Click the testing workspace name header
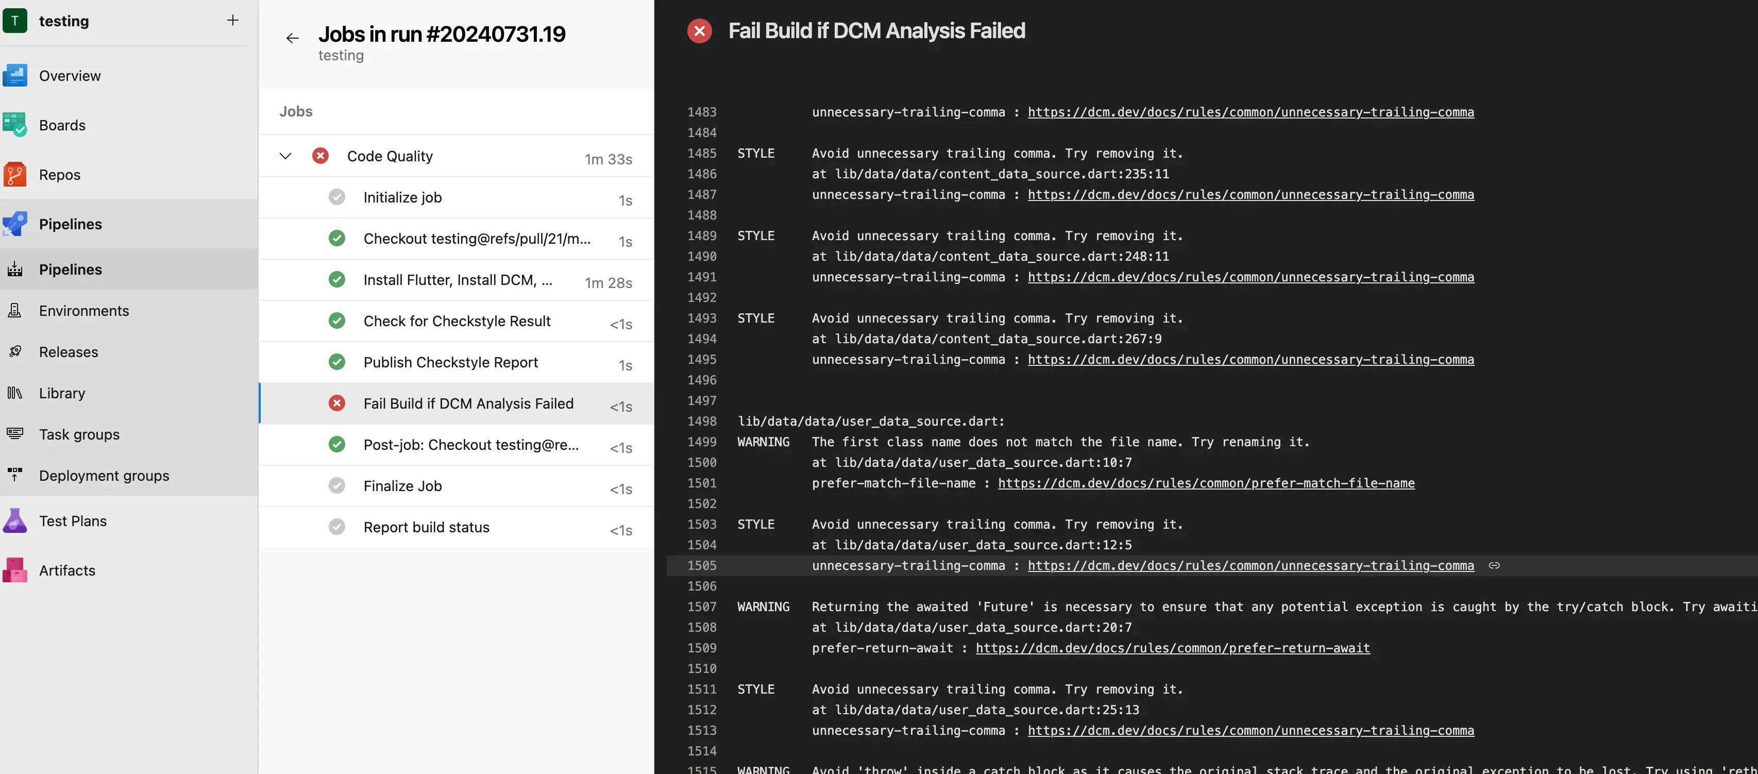1758x774 pixels. point(64,20)
